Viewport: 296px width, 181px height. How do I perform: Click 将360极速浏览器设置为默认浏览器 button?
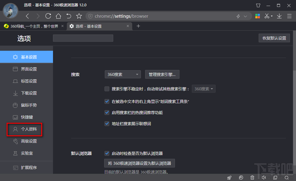(x=139, y=163)
